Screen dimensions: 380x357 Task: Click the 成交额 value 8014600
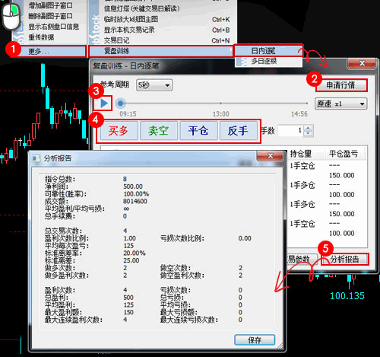click(135, 201)
